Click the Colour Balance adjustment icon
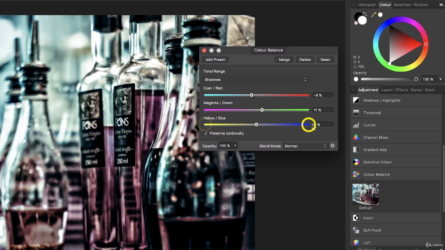 [x=356, y=174]
